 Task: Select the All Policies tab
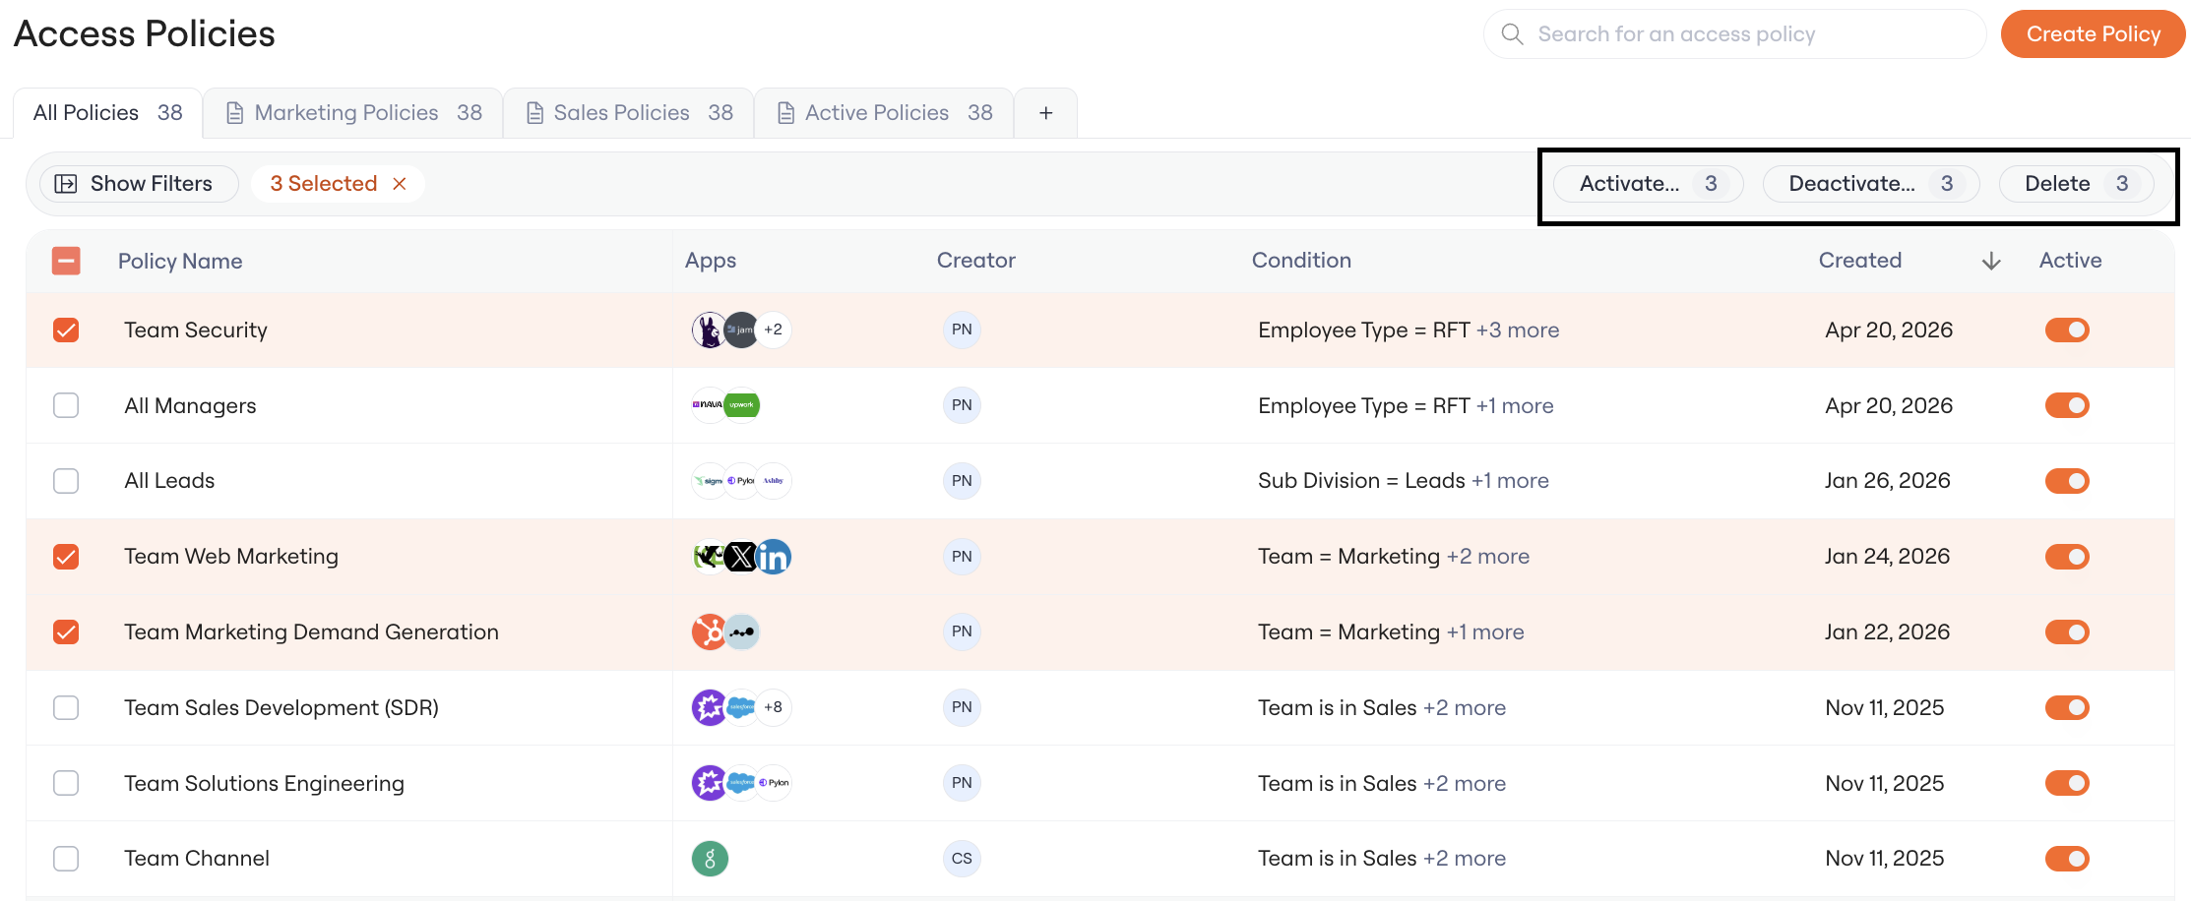click(107, 113)
